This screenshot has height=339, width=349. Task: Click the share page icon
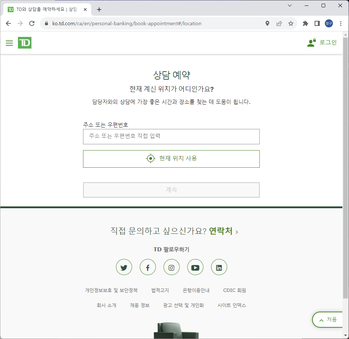point(279,23)
